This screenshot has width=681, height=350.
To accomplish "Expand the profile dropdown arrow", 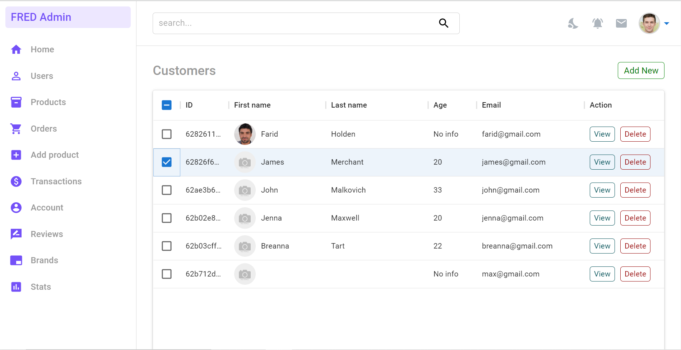I will 667,23.
